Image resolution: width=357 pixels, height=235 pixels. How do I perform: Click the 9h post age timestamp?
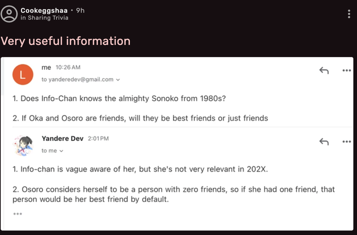pyautogui.click(x=80, y=11)
